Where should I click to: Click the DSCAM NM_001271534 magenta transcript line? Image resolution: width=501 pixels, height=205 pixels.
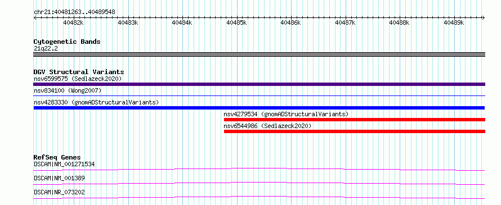pyautogui.click(x=259, y=169)
